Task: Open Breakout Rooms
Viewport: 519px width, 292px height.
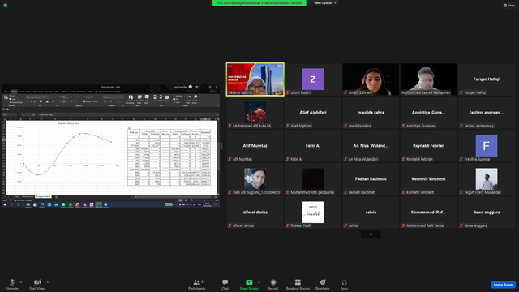Action: [x=298, y=284]
